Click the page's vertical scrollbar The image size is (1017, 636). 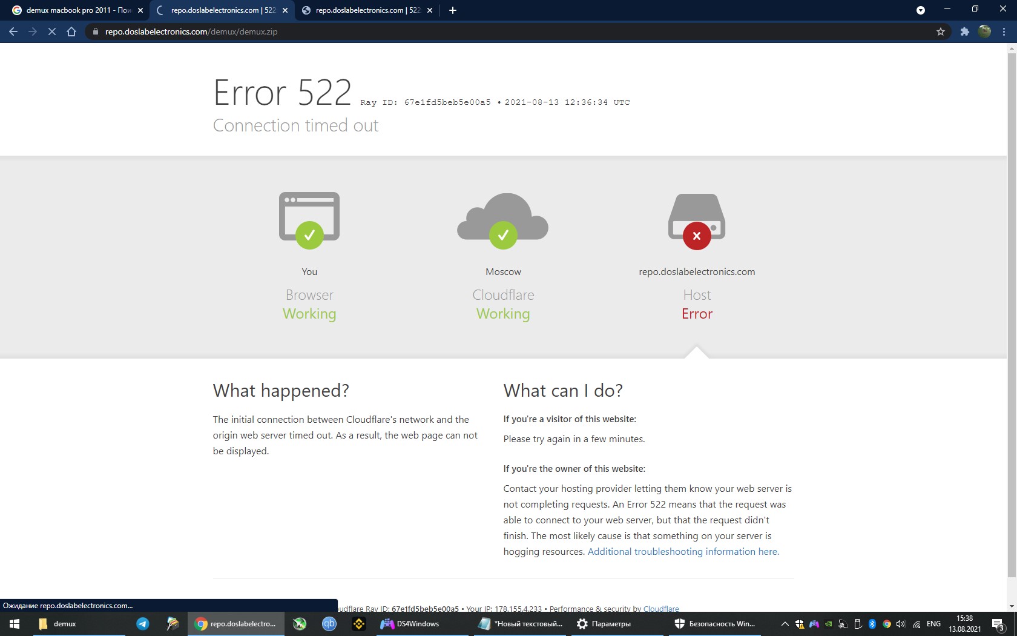point(1012,315)
